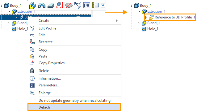Viewport: 197px width, 111px height.
Task: Click the Rotation tool in mini toolbar
Action: (42, 5)
